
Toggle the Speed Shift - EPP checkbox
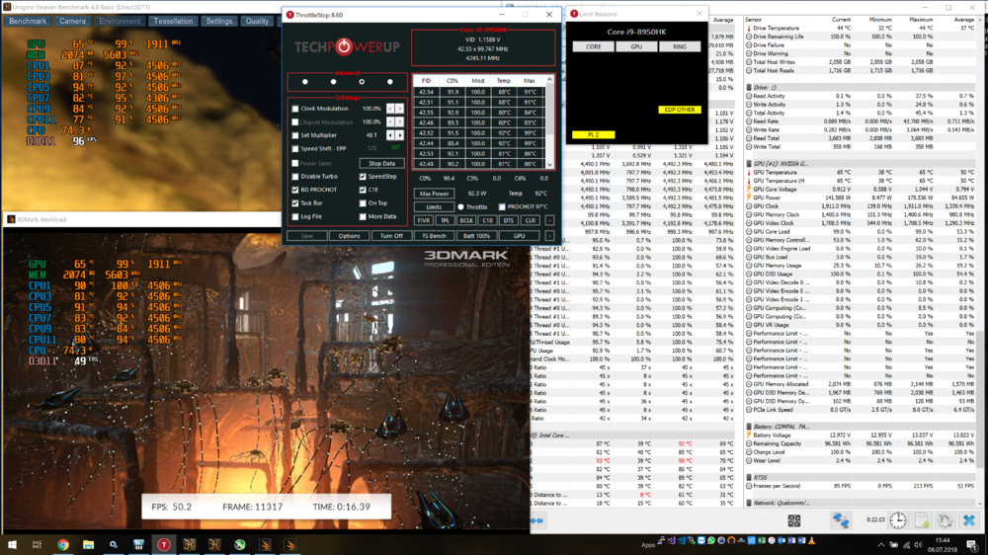click(x=294, y=149)
